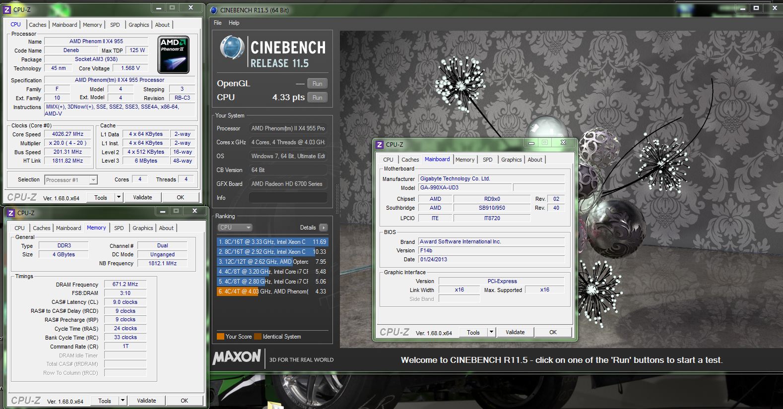The height and width of the screenshot is (409, 783).
Task: Switch to Caches tab in top-left CPU-Z
Action: pyautogui.click(x=38, y=25)
